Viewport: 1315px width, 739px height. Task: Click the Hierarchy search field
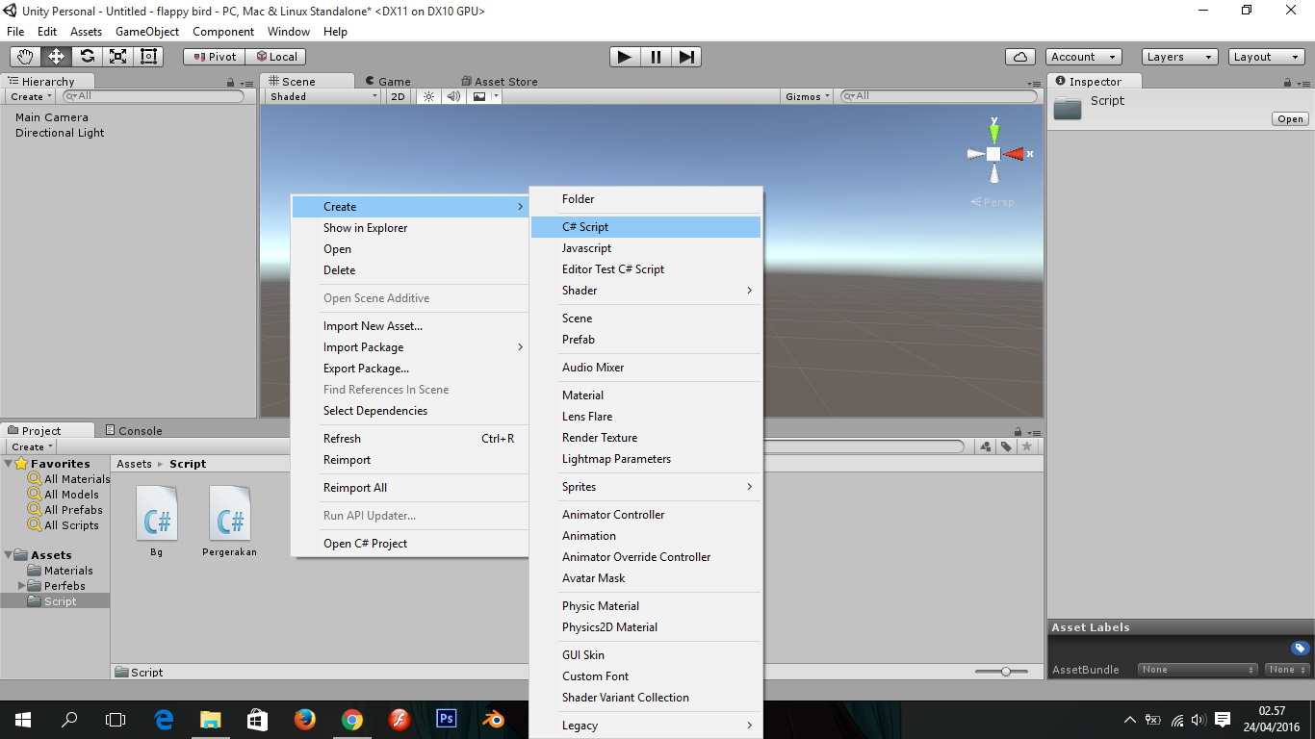pyautogui.click(x=154, y=96)
